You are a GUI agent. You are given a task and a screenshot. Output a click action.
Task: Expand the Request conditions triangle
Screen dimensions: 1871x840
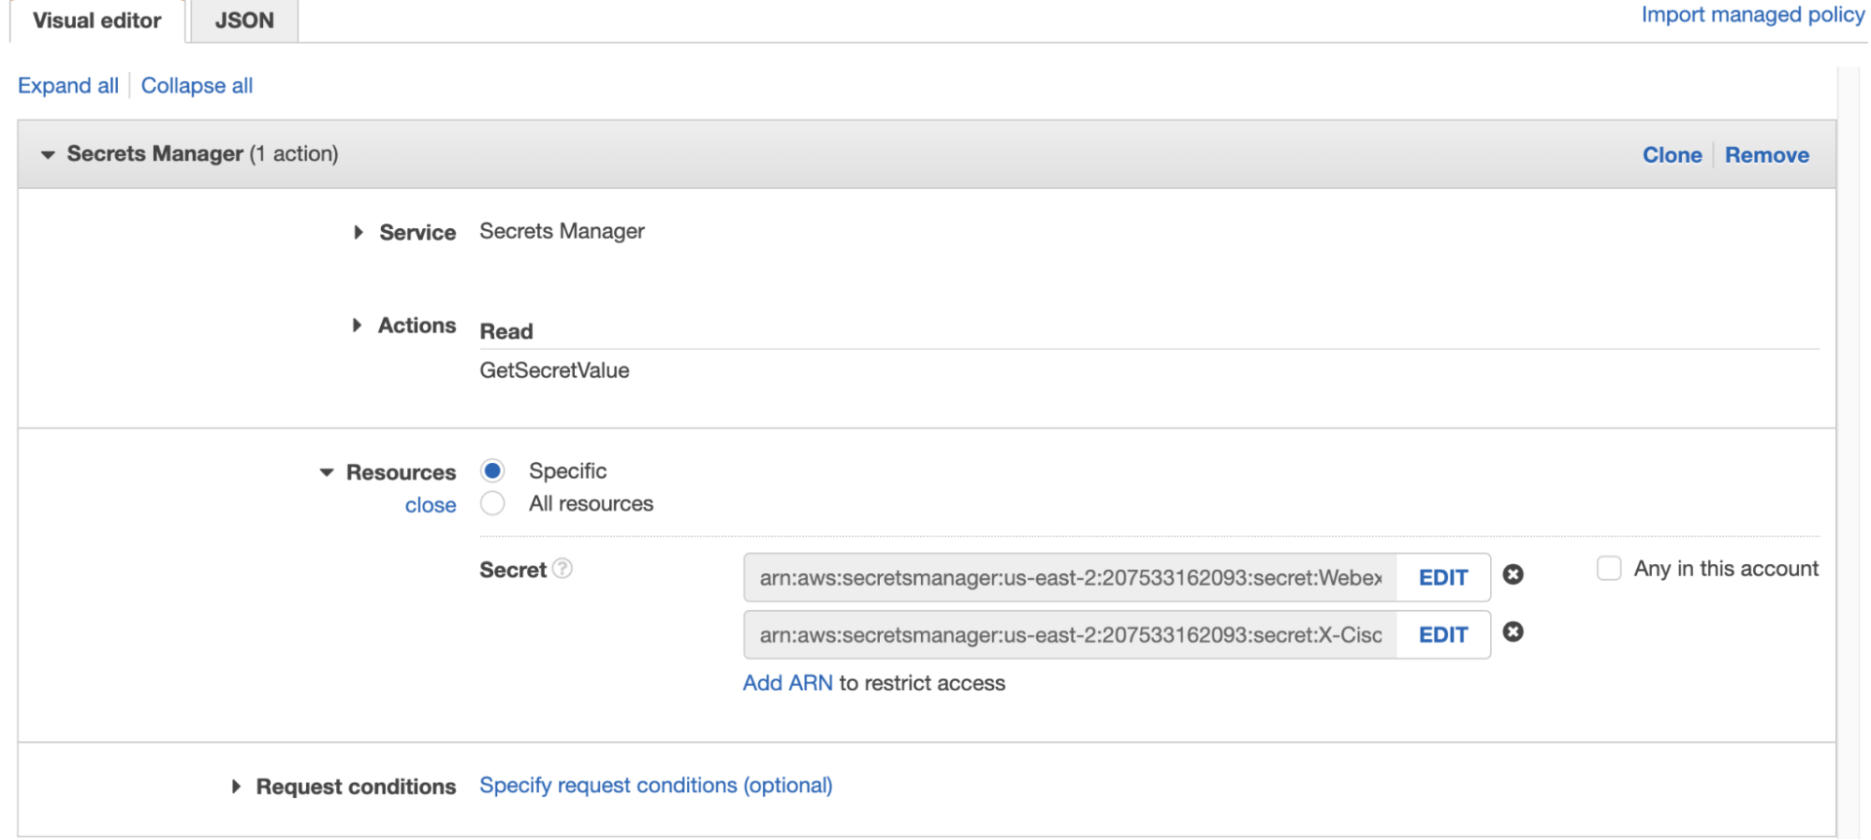[x=236, y=787]
